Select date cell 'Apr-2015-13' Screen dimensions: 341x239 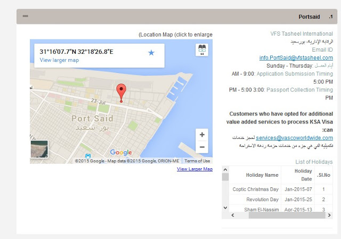[x=298, y=209]
